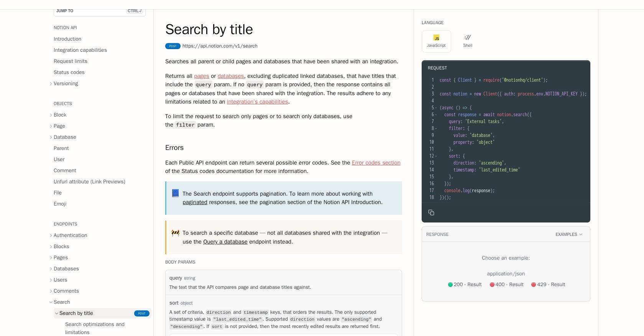
Task: Go to Request limits page
Action: (x=71, y=61)
